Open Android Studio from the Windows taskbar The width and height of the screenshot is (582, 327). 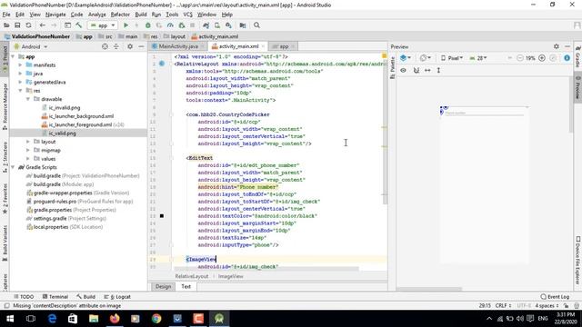click(x=219, y=319)
